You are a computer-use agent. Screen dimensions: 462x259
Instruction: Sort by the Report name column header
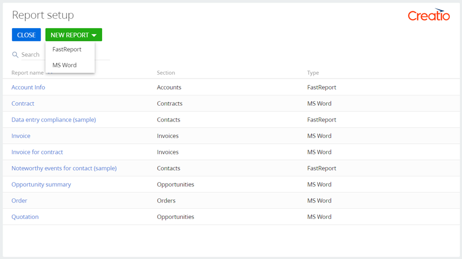click(27, 73)
